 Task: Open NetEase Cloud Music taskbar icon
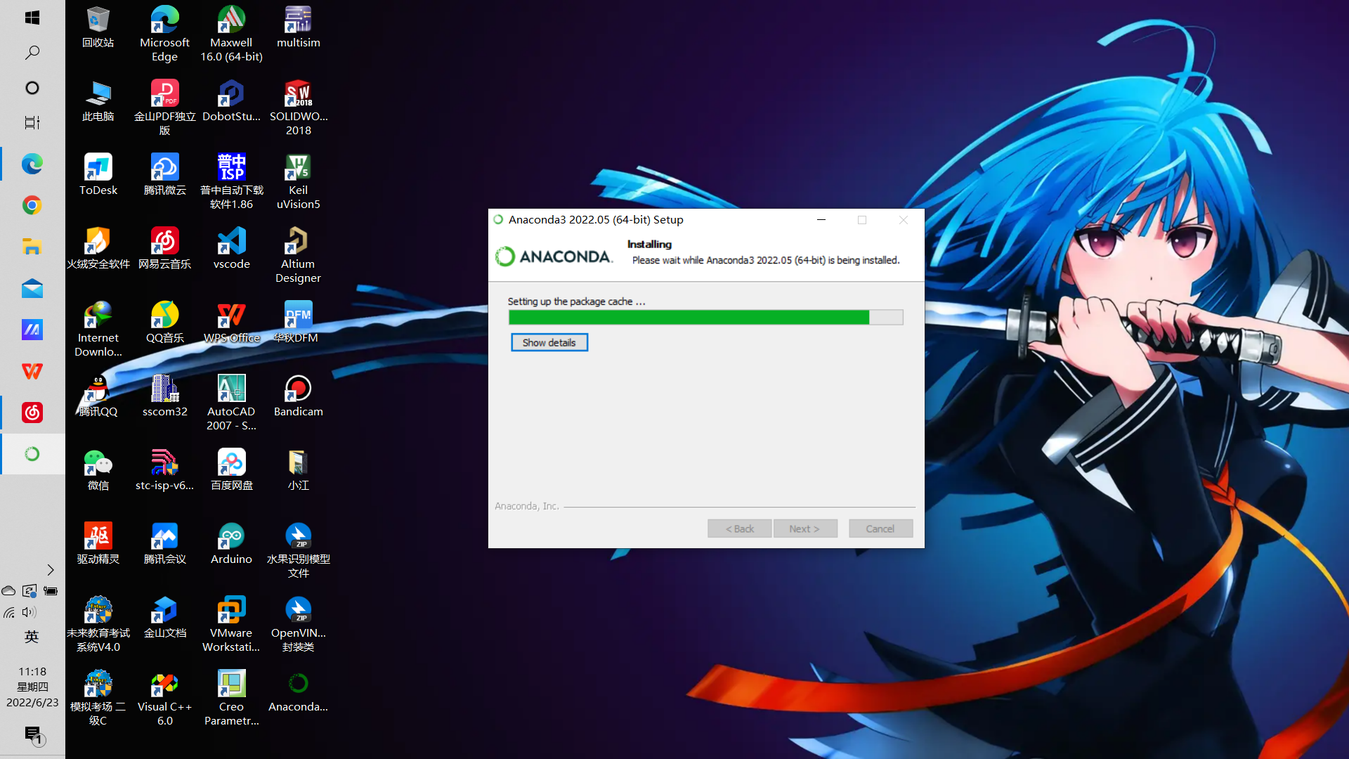click(32, 413)
